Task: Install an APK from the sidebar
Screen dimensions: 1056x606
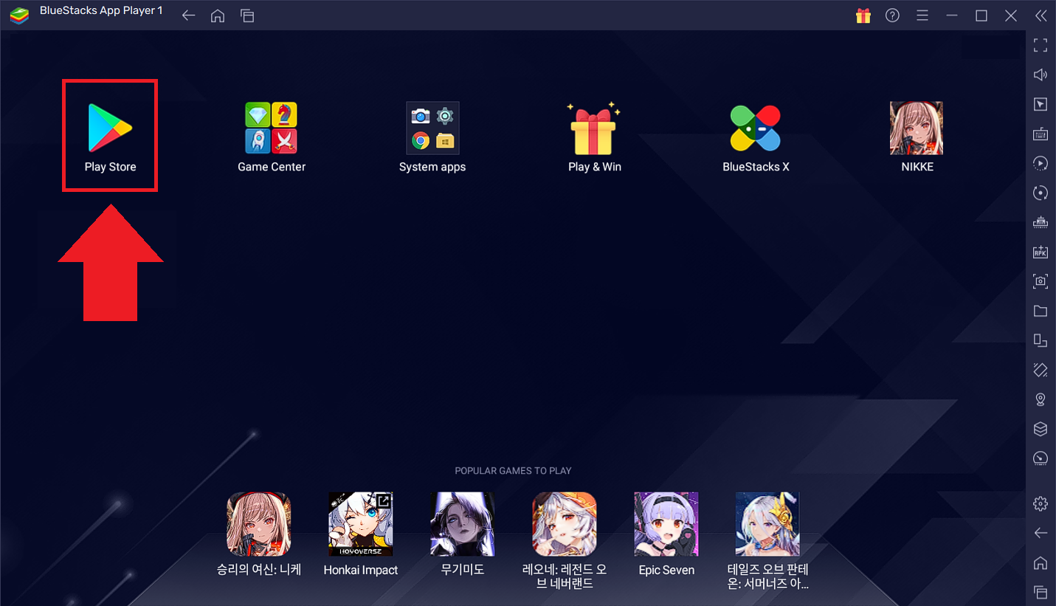Action: click(1040, 252)
